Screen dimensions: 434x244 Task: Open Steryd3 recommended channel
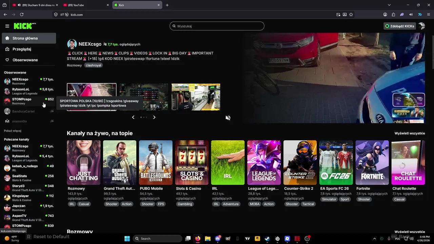[29, 188]
